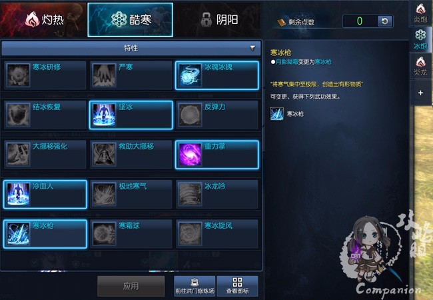This screenshot has height=300, width=433.
Task: Toggle the 极地寒气 trait on
Action: [x=131, y=194]
